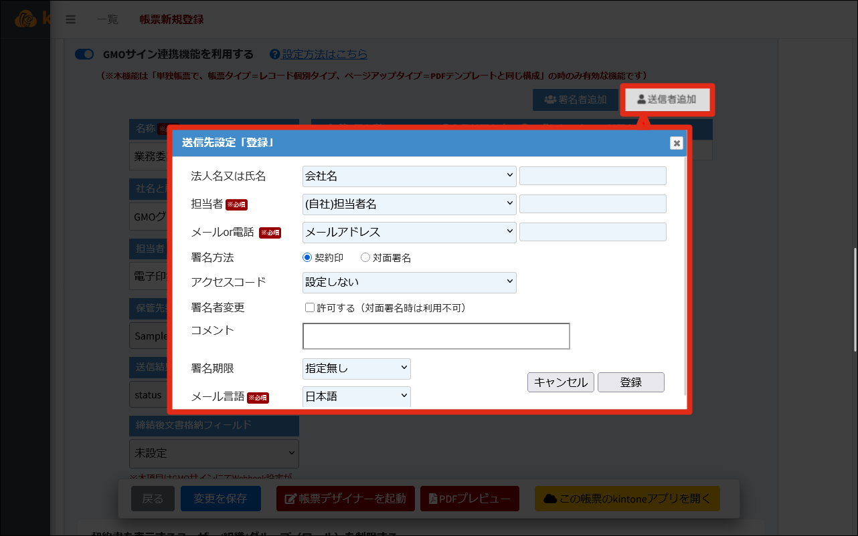Check the 署名者変更 許可する checkbox
The height and width of the screenshot is (536, 858).
(310, 308)
